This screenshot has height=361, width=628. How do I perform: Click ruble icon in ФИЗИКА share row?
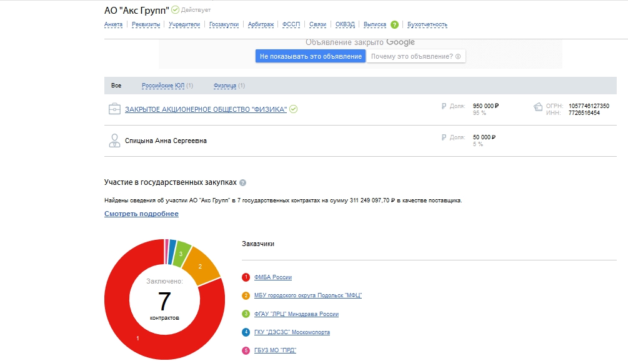click(x=444, y=106)
